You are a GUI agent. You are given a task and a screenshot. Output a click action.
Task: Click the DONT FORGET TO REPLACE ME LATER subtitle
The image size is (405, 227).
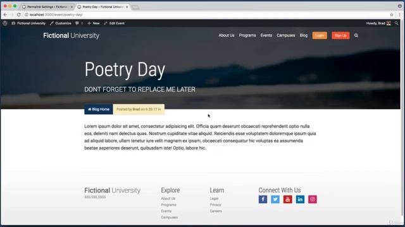[140, 90]
